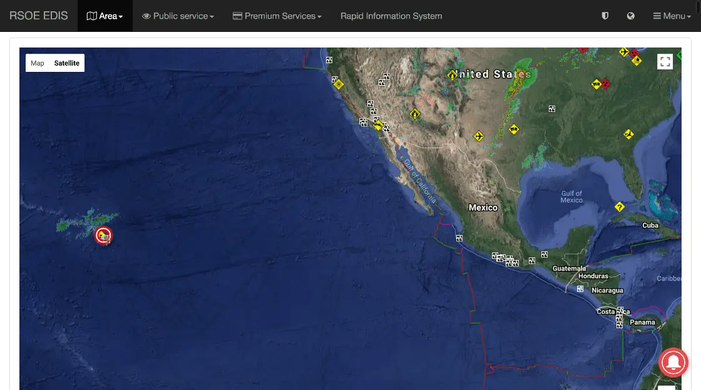Select the yellow airplane marker at the map's top right

point(623,52)
